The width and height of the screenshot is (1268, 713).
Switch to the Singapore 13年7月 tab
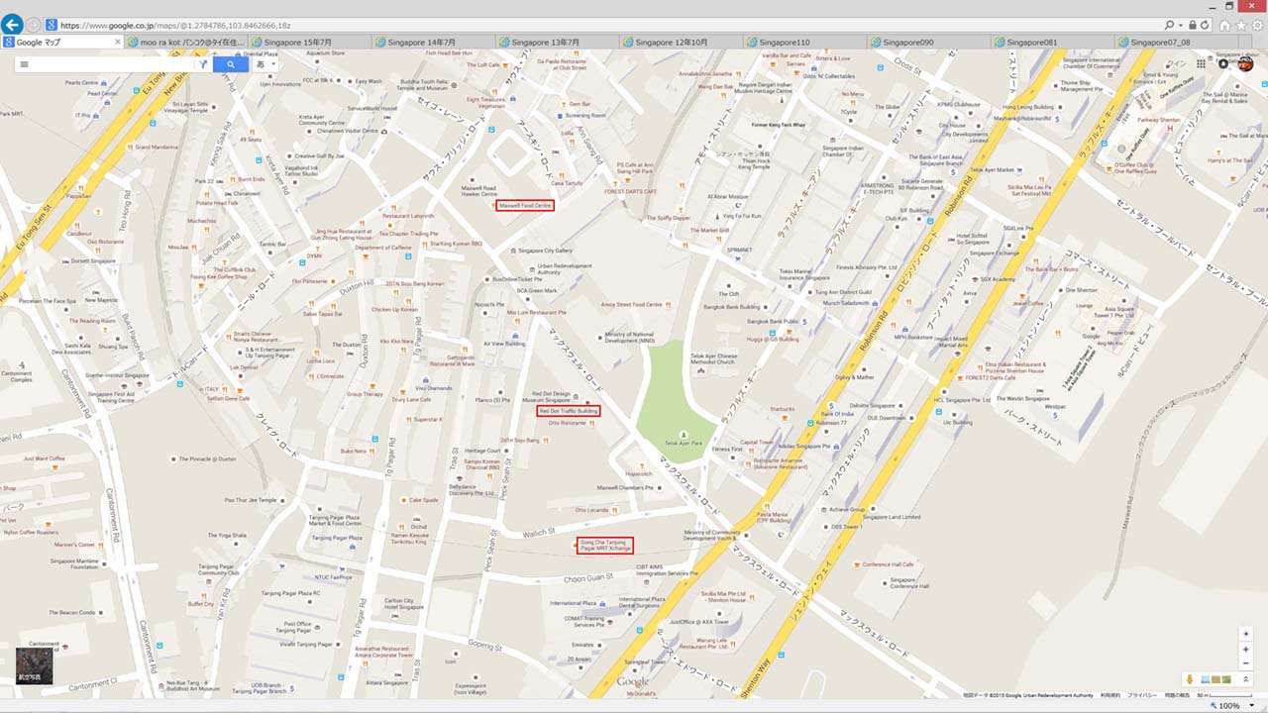click(559, 43)
